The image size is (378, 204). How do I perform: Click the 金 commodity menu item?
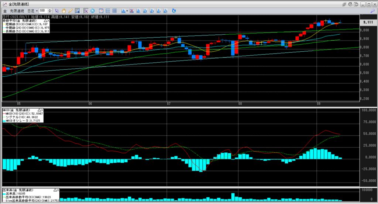(5, 11)
